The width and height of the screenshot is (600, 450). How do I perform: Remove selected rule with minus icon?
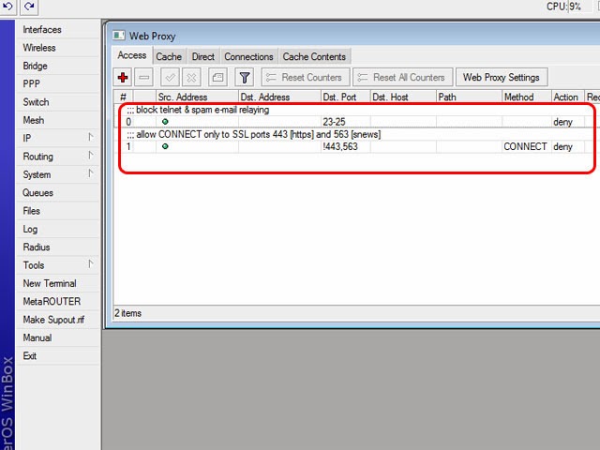(144, 78)
